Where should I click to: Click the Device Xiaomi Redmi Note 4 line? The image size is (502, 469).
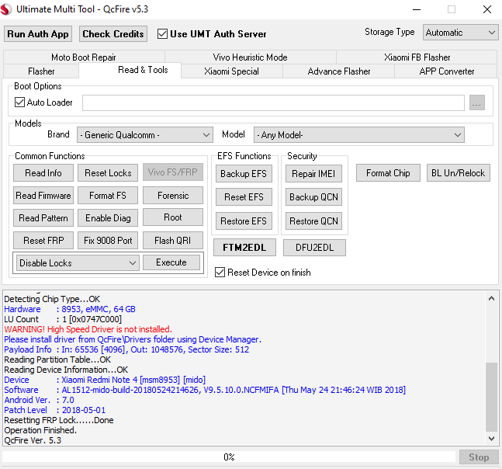[105, 380]
